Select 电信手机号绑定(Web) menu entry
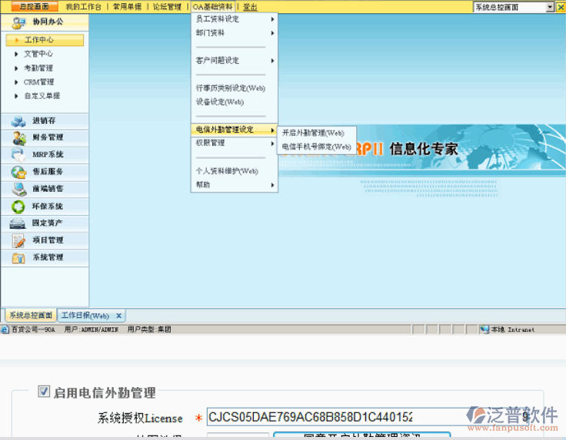This screenshot has height=440, width=566. 316,146
